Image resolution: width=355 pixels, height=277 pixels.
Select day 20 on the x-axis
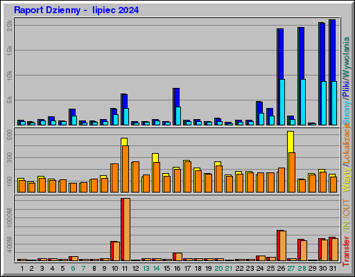pos(218,269)
